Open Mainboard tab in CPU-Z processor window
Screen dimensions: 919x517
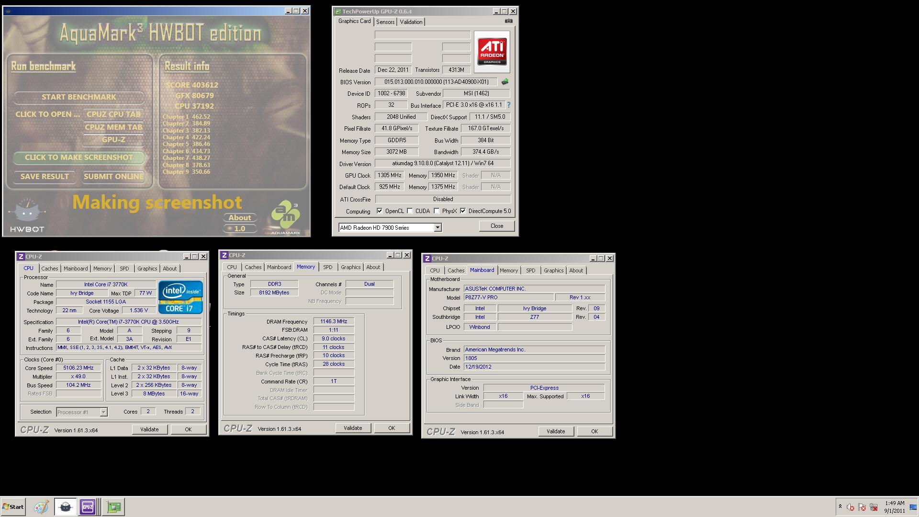76,269
